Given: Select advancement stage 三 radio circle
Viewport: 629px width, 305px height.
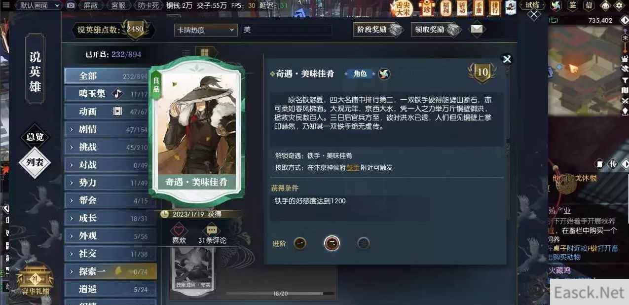Looking at the screenshot, I should click(x=364, y=243).
